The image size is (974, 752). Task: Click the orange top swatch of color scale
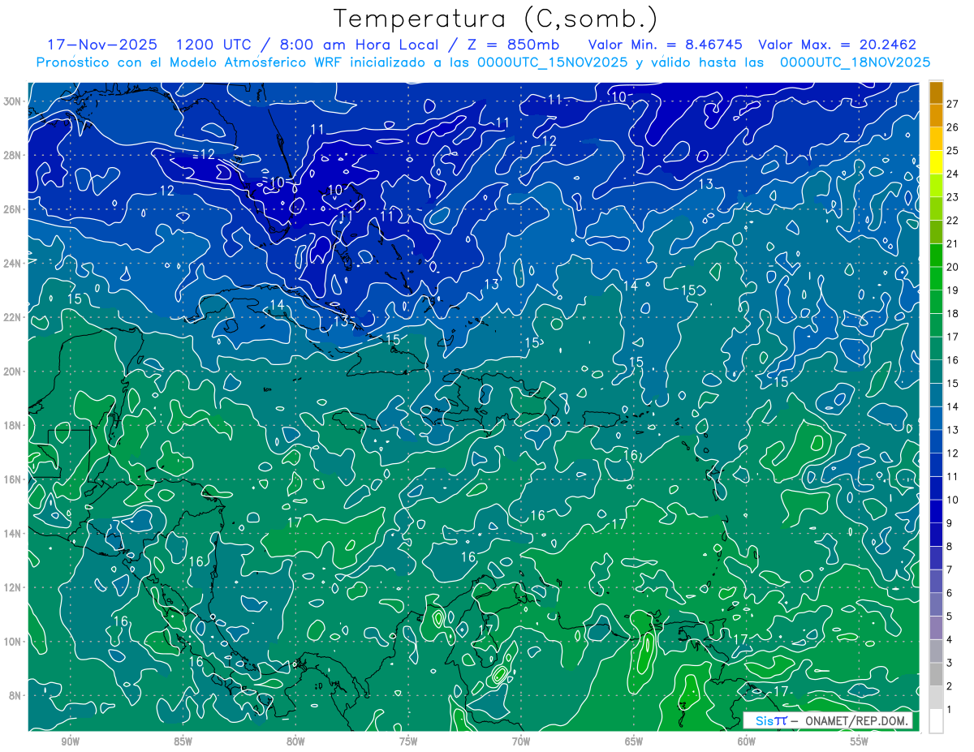point(936,92)
